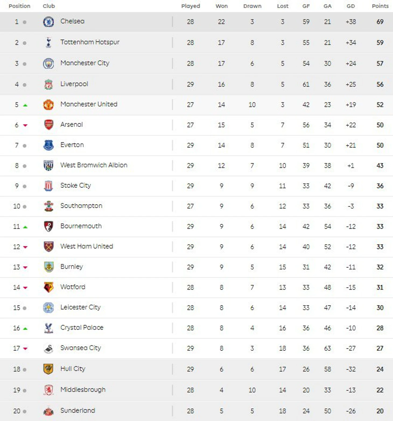Select the Sunderland table row name
The height and width of the screenshot is (421, 393).
(78, 410)
